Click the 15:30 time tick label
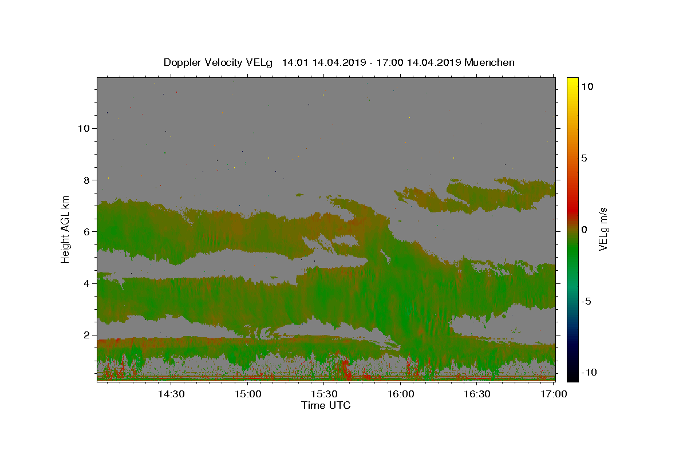This screenshot has height=458, width=687. pyautogui.click(x=325, y=394)
